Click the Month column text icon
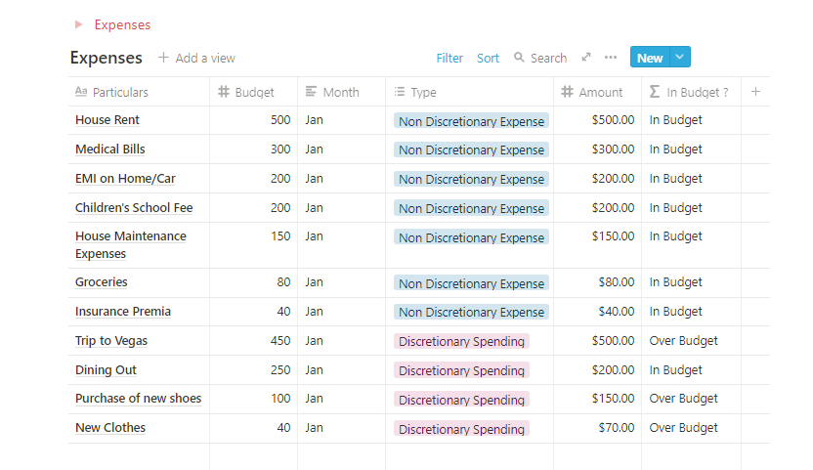The width and height of the screenshot is (813, 470). [311, 92]
